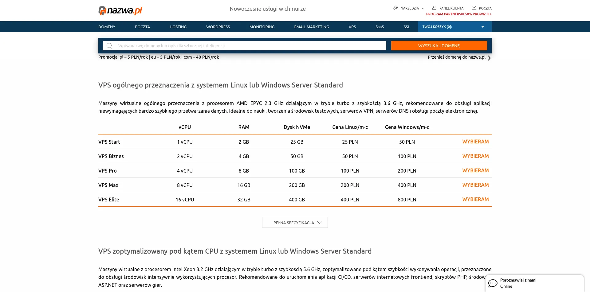The image size is (590, 292).
Task: Click the POCZTA envelope icon
Action: (x=473, y=8)
